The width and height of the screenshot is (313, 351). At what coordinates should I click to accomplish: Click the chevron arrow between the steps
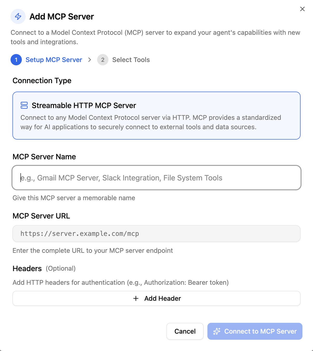click(90, 60)
